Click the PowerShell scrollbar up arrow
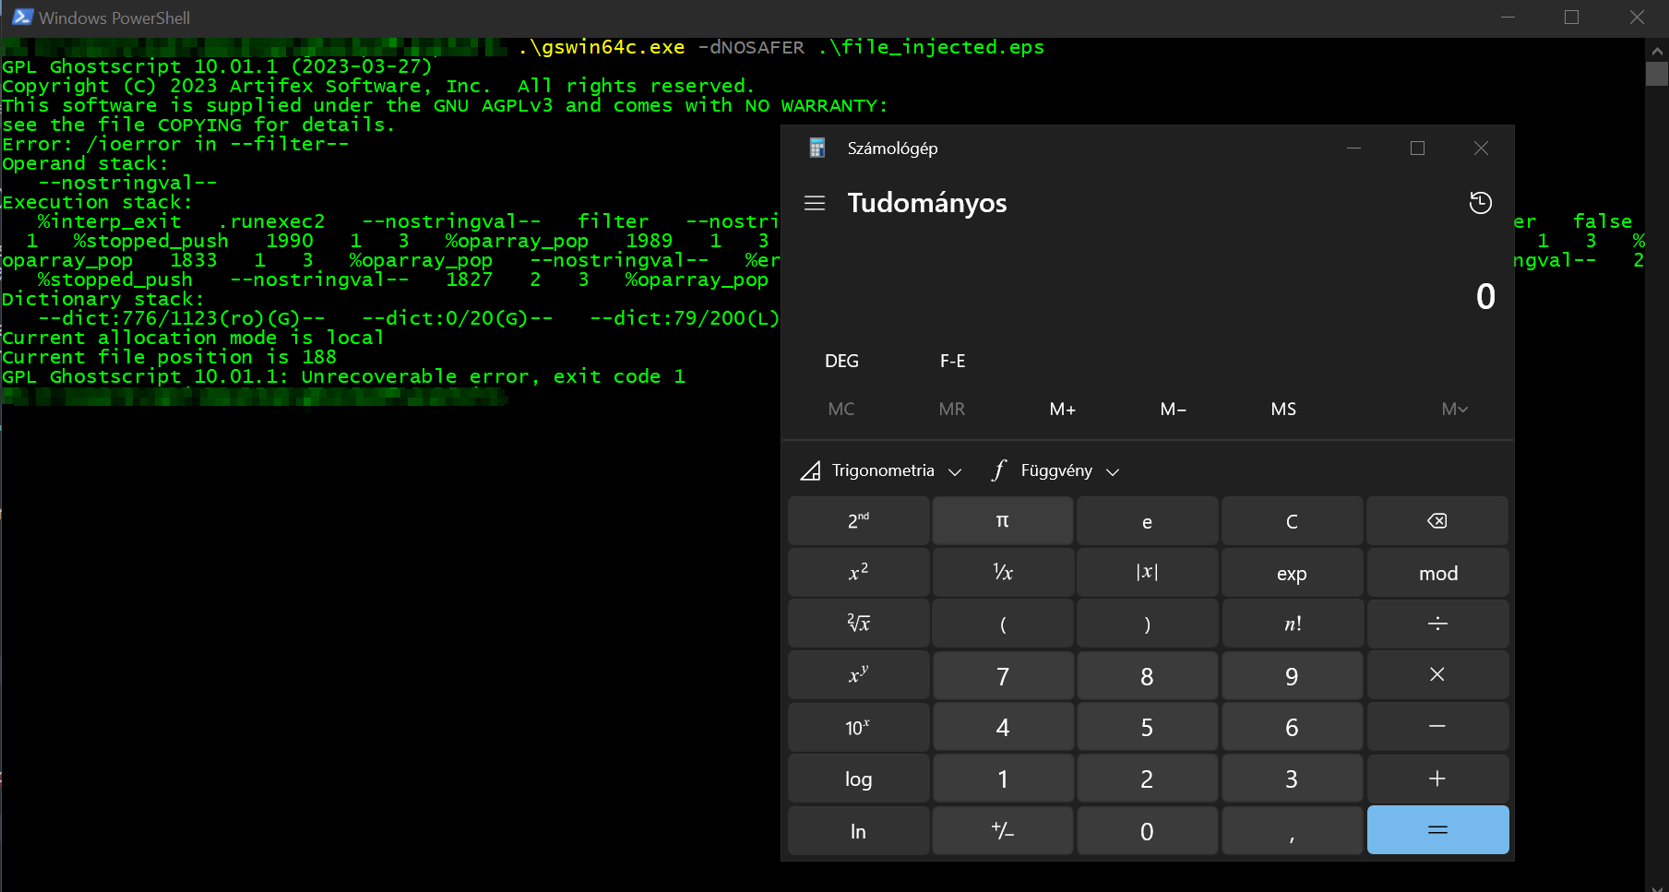Image resolution: width=1669 pixels, height=892 pixels. [x=1657, y=50]
